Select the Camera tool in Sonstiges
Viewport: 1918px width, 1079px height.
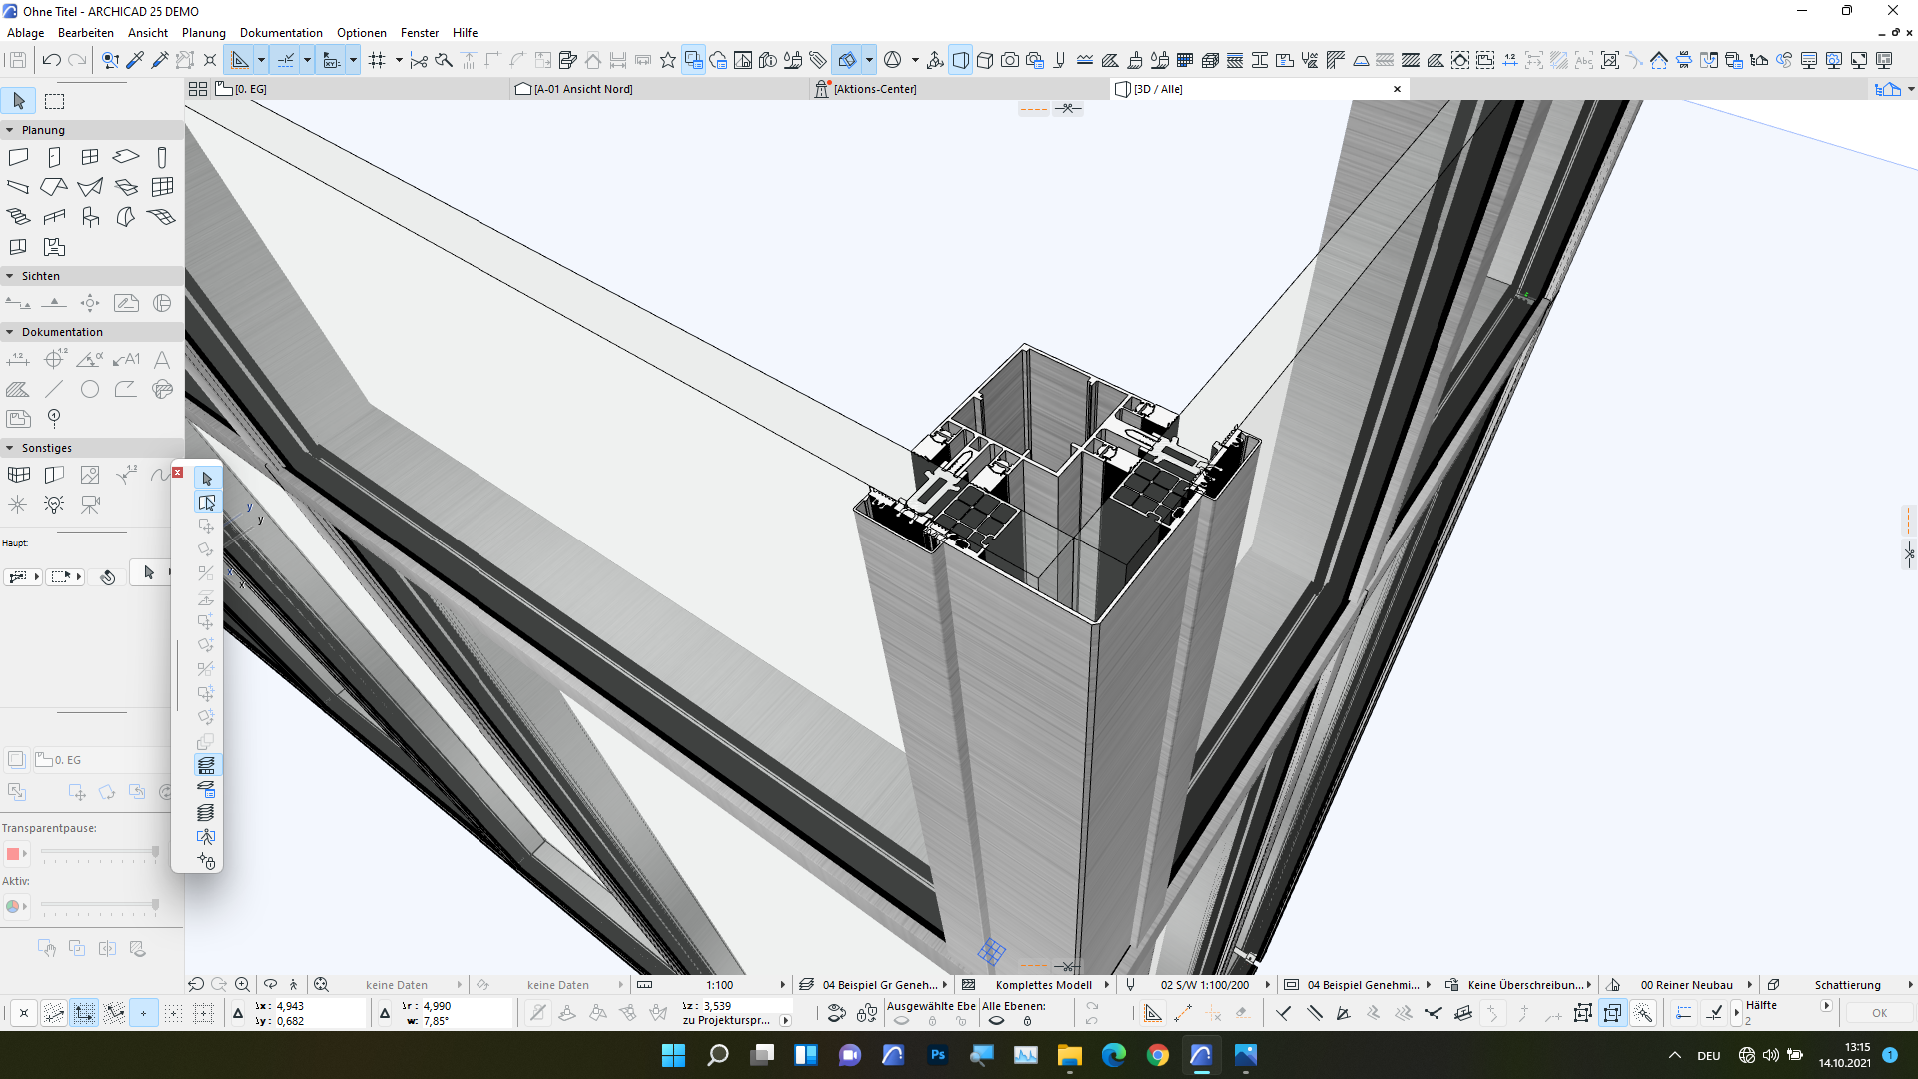point(90,505)
